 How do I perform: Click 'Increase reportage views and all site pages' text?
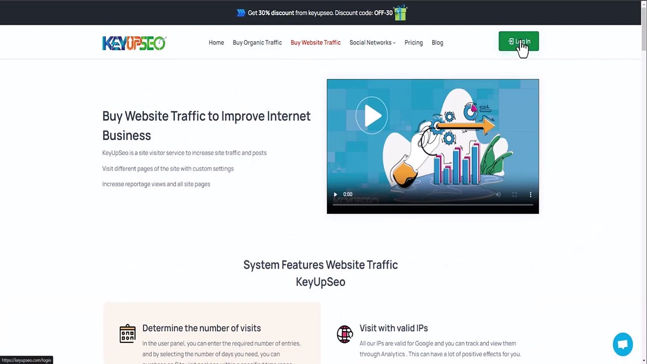(x=156, y=184)
